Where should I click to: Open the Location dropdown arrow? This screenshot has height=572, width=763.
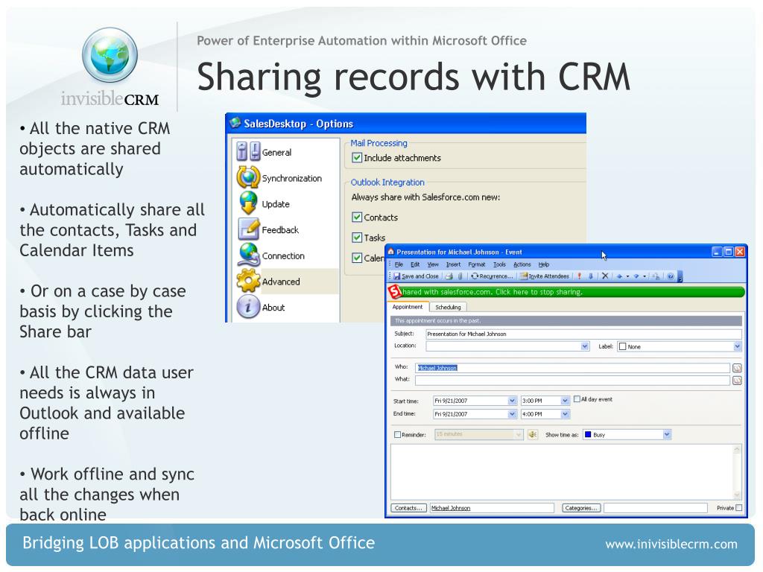click(x=585, y=346)
